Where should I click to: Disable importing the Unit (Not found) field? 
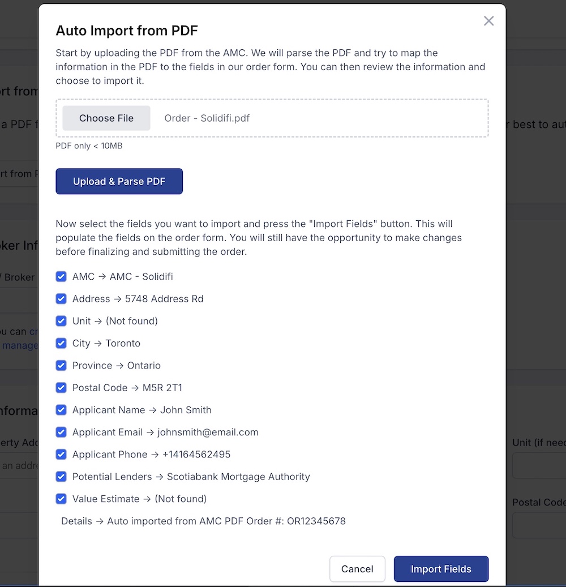(61, 321)
